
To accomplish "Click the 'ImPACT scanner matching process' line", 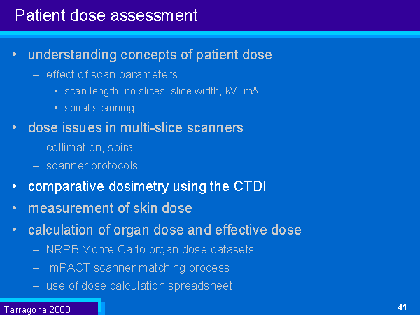I will 138,267.
